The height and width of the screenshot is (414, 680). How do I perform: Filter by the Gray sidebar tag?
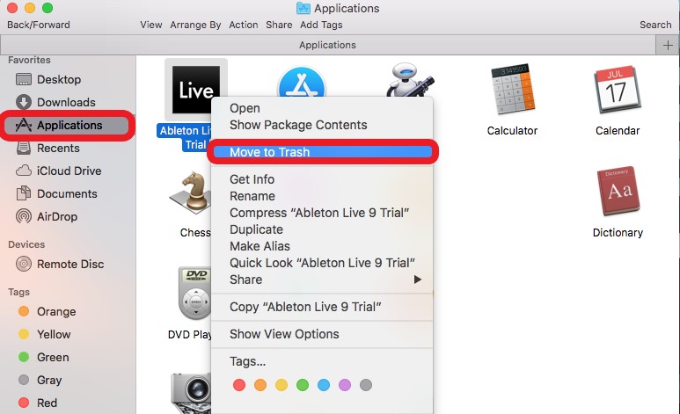pyautogui.click(x=40, y=381)
